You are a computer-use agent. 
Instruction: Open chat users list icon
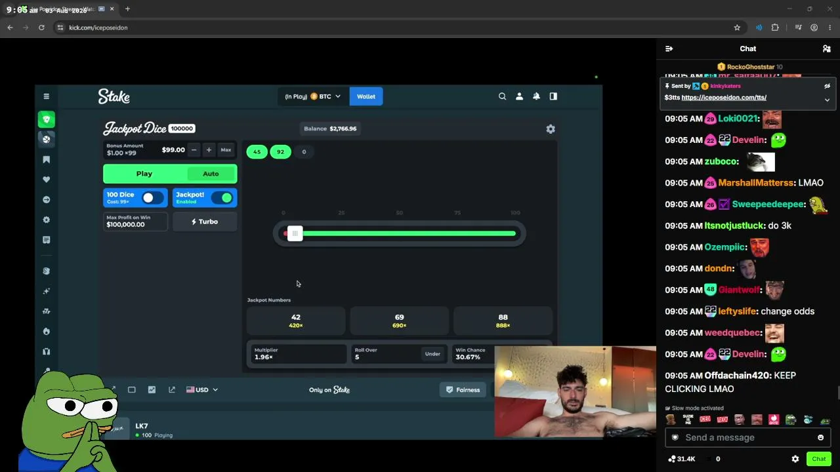(827, 49)
